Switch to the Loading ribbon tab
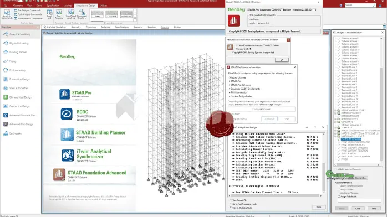This screenshot has height=217, width=387. coord(68,6)
